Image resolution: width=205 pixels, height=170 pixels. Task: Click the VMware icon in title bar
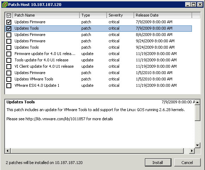(x=5, y=5)
